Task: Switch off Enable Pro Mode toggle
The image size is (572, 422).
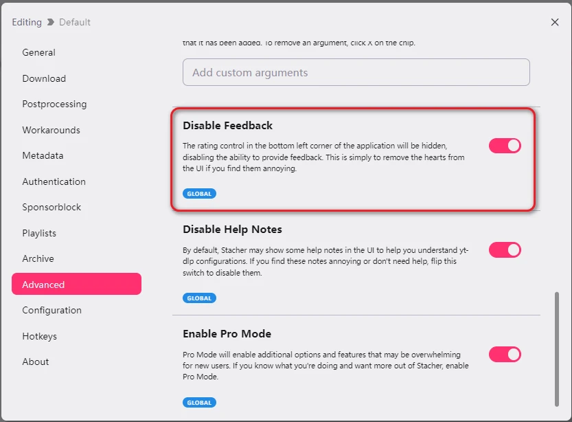Action: point(505,354)
